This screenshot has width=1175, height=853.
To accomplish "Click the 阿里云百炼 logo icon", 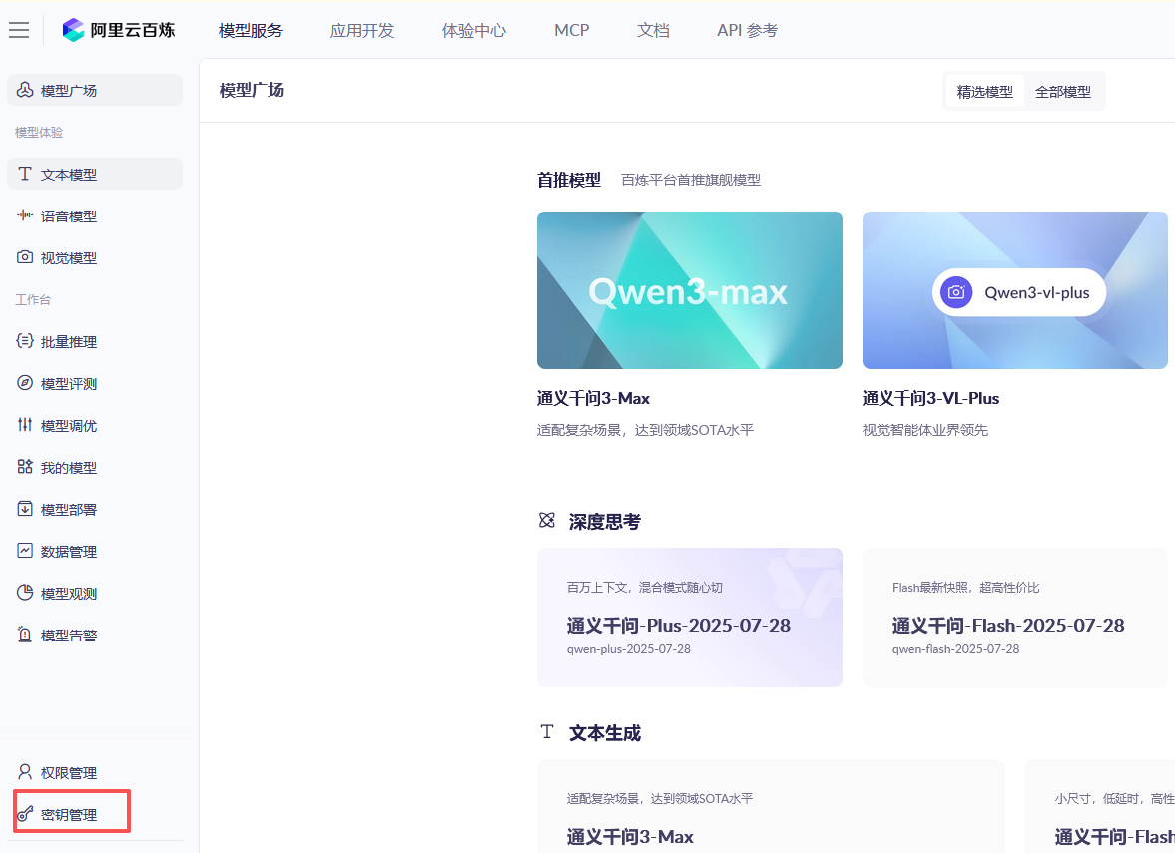I will coord(73,30).
